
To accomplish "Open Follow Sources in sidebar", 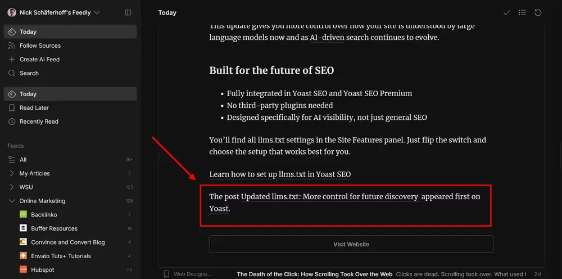I will [x=40, y=46].
